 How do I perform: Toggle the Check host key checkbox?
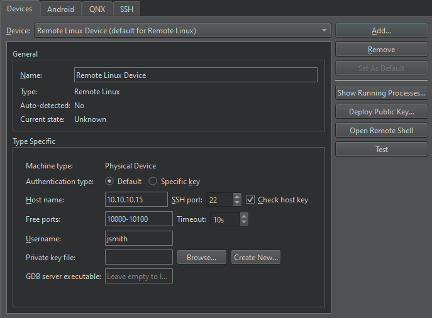[250, 200]
